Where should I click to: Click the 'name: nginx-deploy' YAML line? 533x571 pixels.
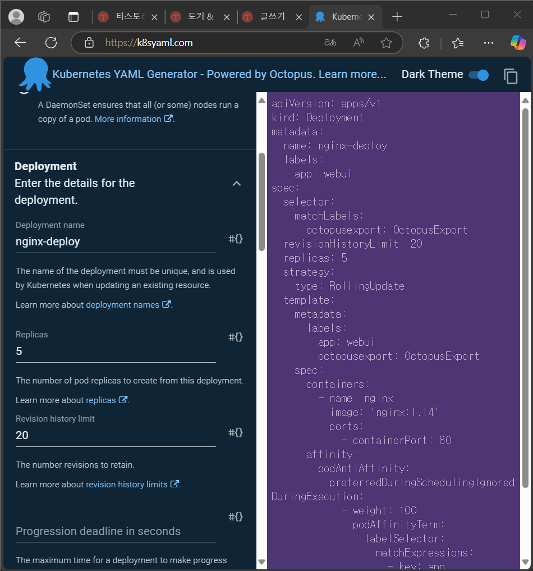[336, 145]
